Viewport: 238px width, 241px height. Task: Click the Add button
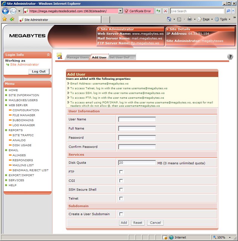124,223
